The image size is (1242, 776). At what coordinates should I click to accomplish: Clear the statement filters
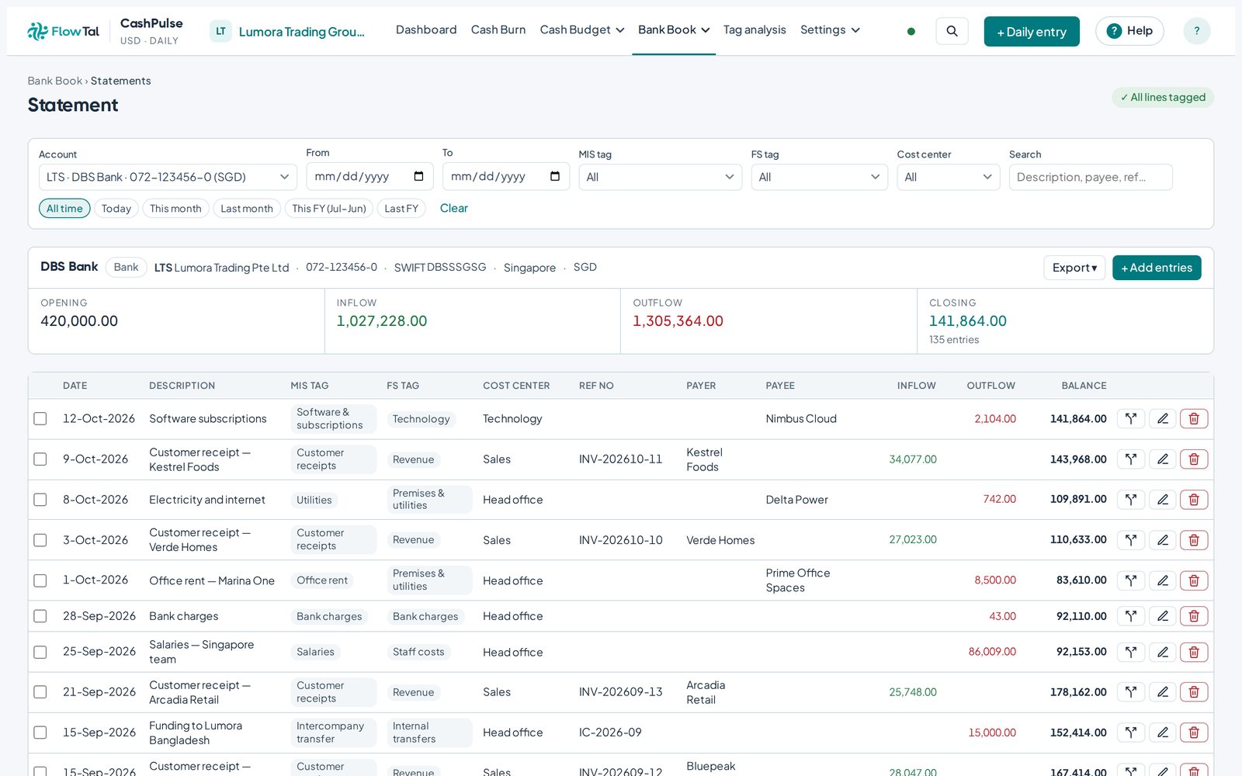[x=454, y=208]
